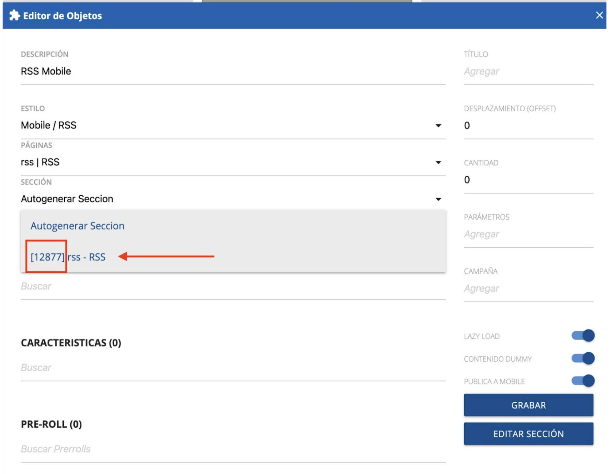Click the Características (0) heading
The image size is (611, 474).
tap(71, 343)
